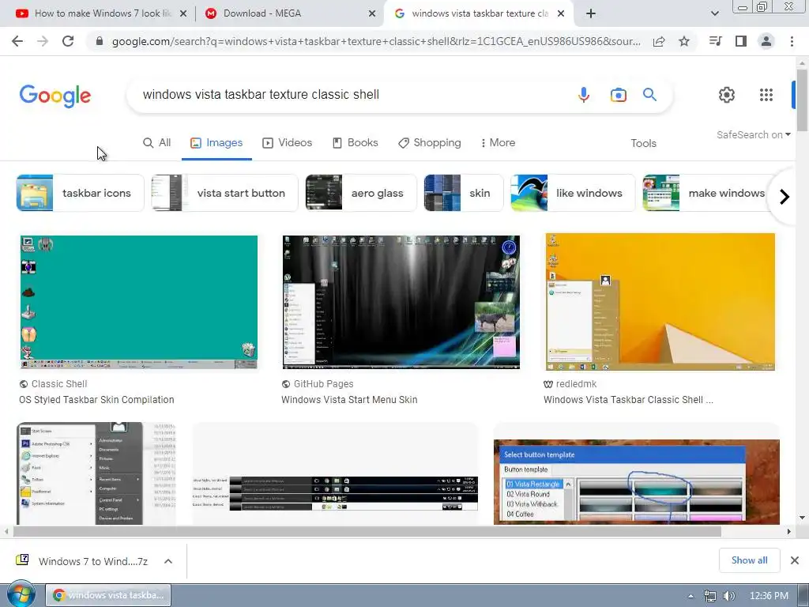This screenshot has height=607, width=809.
Task: Click the address bar URL
Action: pyautogui.click(x=376, y=41)
